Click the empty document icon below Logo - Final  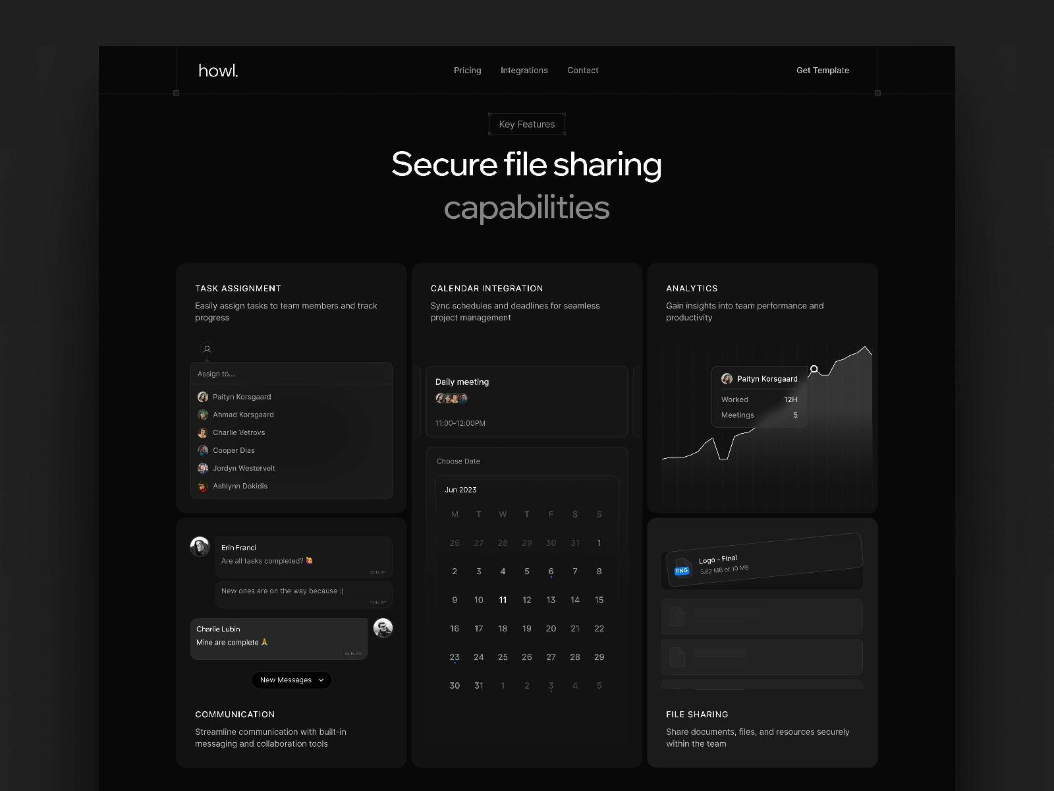(677, 616)
